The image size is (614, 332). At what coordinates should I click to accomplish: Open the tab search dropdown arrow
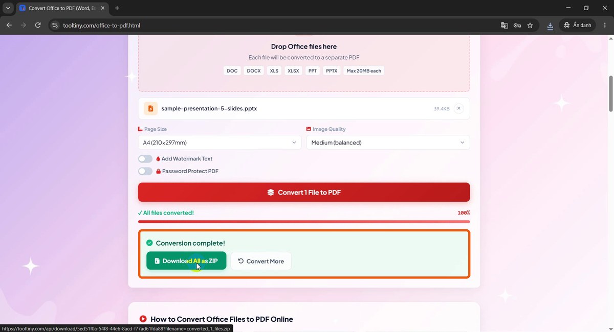coord(8,8)
